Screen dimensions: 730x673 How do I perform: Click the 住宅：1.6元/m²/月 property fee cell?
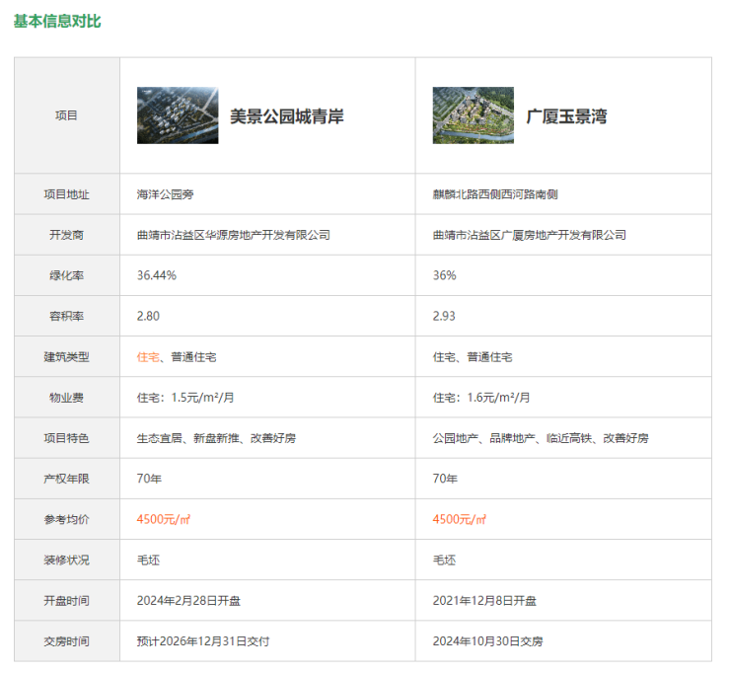[x=481, y=398]
